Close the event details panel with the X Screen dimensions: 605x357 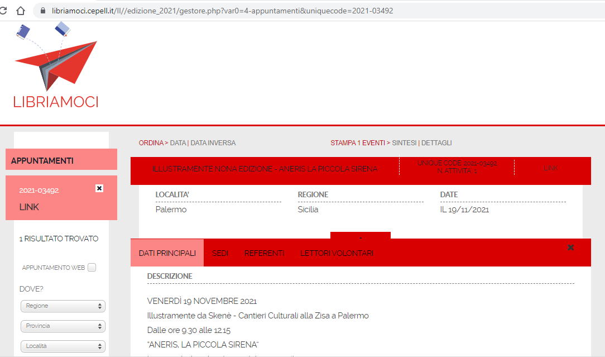pos(570,247)
